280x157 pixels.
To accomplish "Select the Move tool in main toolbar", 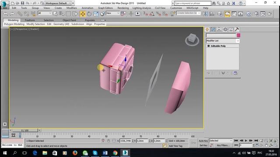I will coord(83,14).
